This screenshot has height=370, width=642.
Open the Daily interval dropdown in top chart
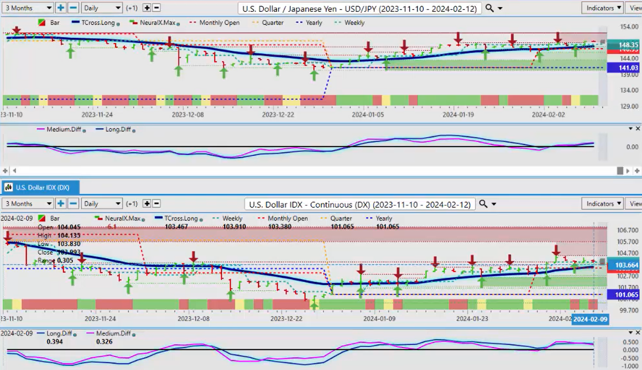click(x=102, y=8)
